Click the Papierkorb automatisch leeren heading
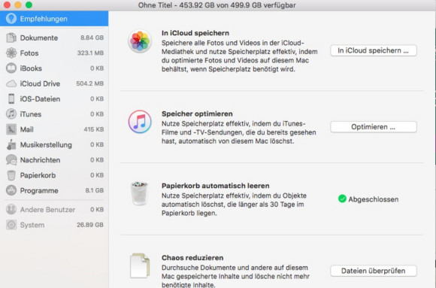Viewport: 436px width, 288px height. point(216,186)
